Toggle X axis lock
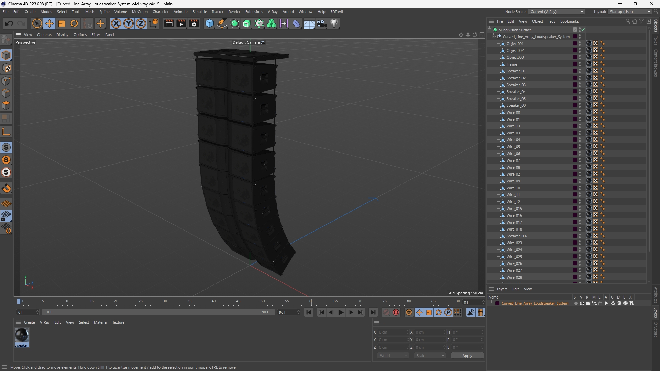This screenshot has width=660, height=371. [x=116, y=23]
